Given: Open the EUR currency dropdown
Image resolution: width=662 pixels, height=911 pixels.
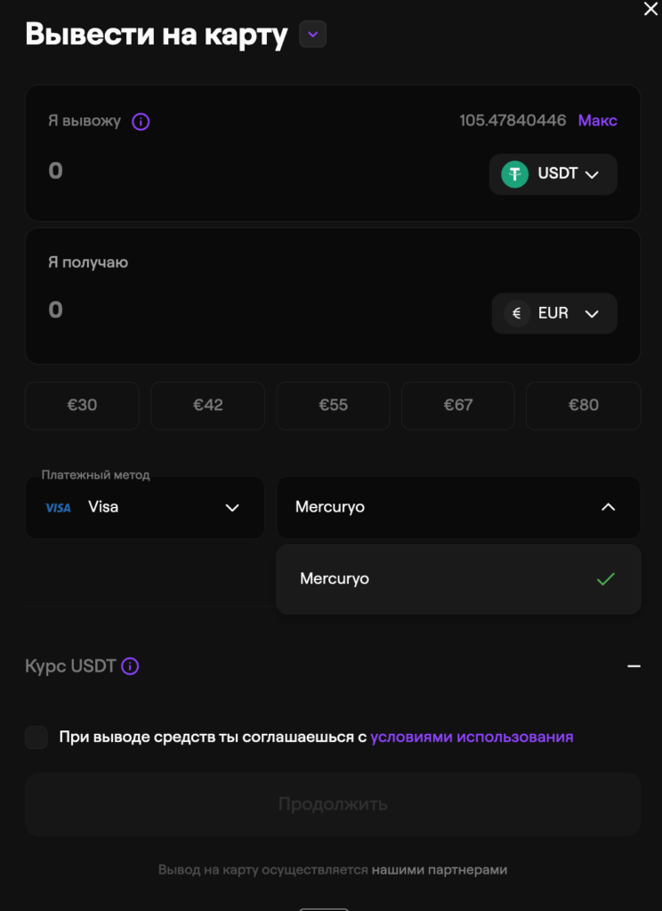Looking at the screenshot, I should (x=554, y=313).
